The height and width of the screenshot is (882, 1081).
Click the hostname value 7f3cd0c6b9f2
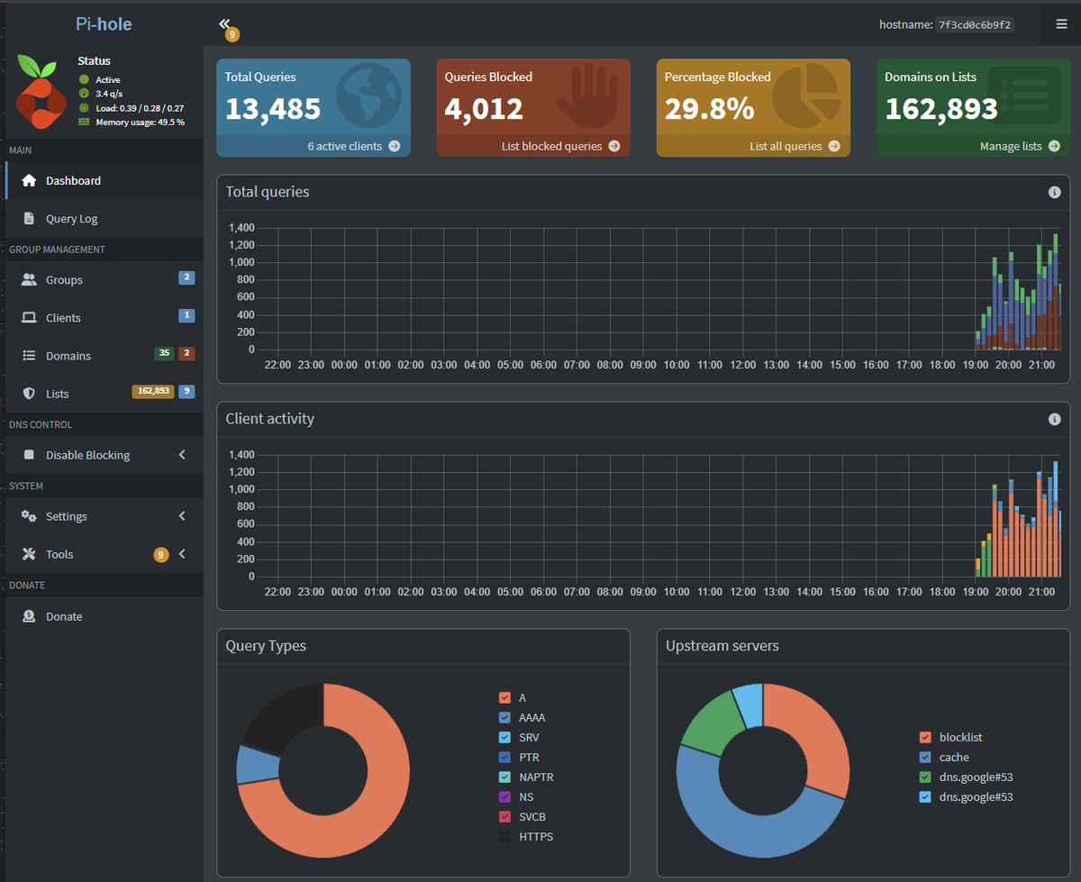[976, 24]
